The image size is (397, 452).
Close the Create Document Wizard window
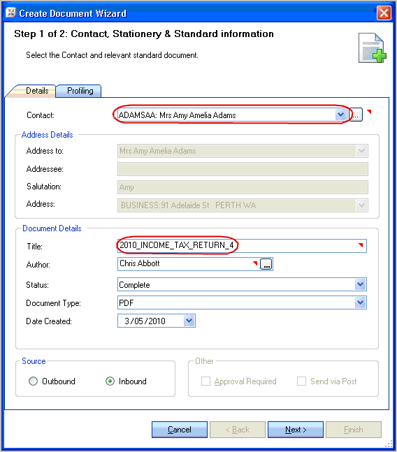(x=384, y=13)
